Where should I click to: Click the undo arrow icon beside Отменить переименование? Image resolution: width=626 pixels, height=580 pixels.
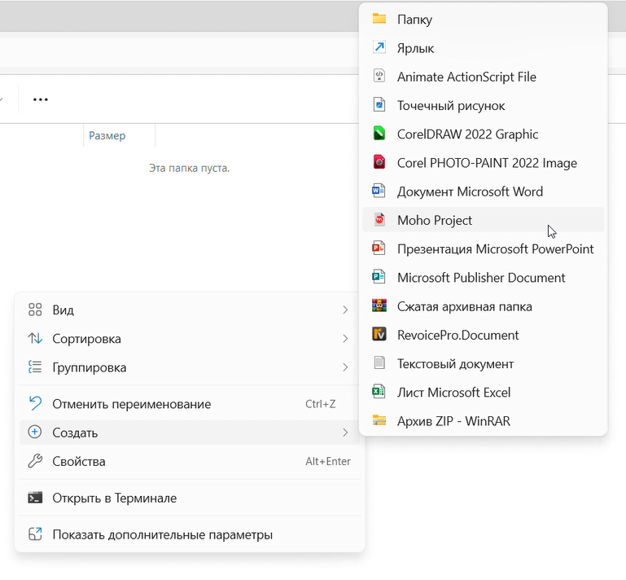35,403
